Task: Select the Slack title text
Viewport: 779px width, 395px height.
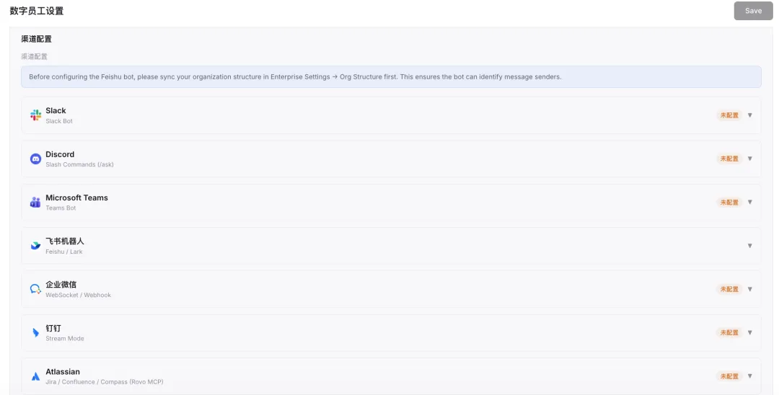Action: click(x=56, y=111)
